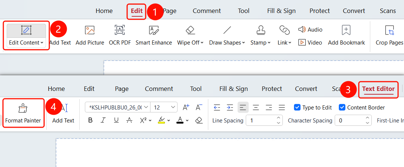Insert Audio from the Edit ribbon
Image resolution: width=404 pixels, height=167 pixels.
(x=310, y=29)
